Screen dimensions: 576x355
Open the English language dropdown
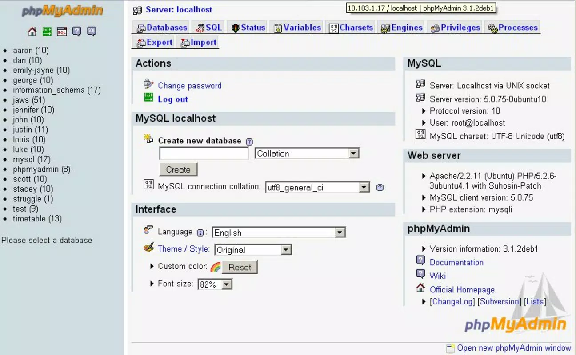point(279,233)
